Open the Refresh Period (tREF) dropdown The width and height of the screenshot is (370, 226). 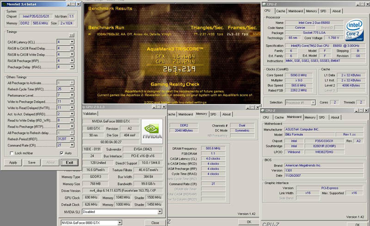(x=72, y=139)
